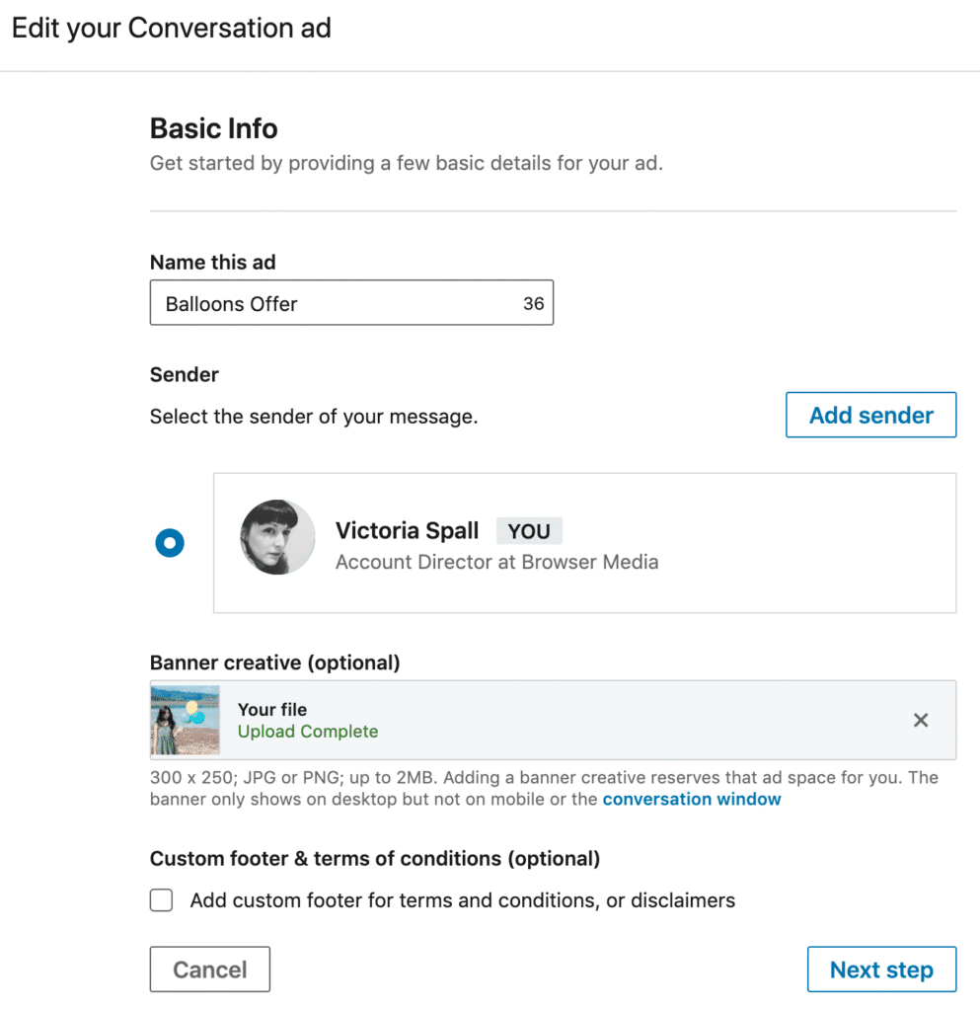
Task: Click the 'Add custom footer for terms' label
Action: [x=462, y=900]
